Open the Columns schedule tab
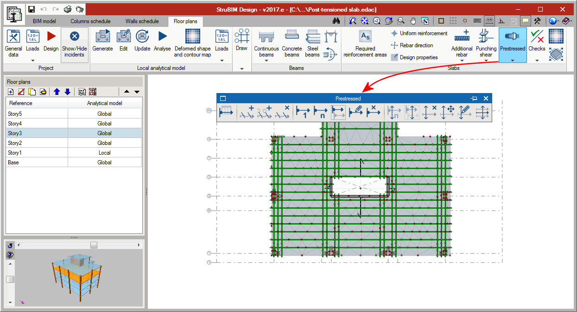577x312 pixels. click(90, 21)
